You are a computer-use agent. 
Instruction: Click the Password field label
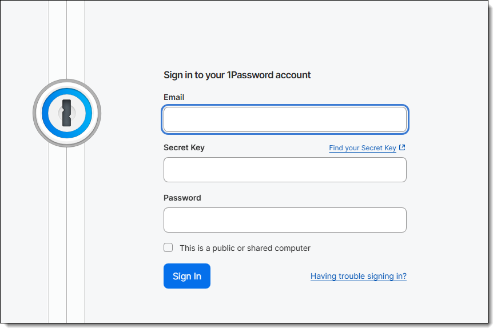point(182,198)
